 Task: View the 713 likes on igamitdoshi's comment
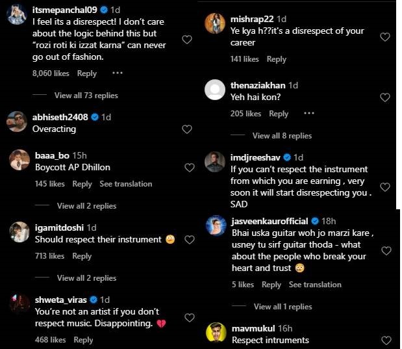pos(49,256)
